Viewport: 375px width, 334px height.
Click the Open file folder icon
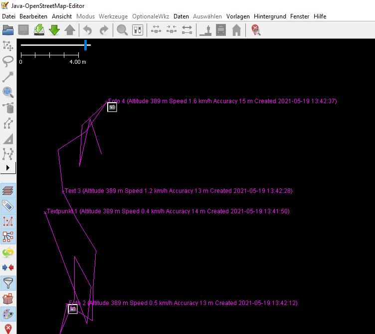click(x=8, y=30)
